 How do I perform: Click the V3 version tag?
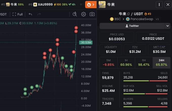point(157,19)
